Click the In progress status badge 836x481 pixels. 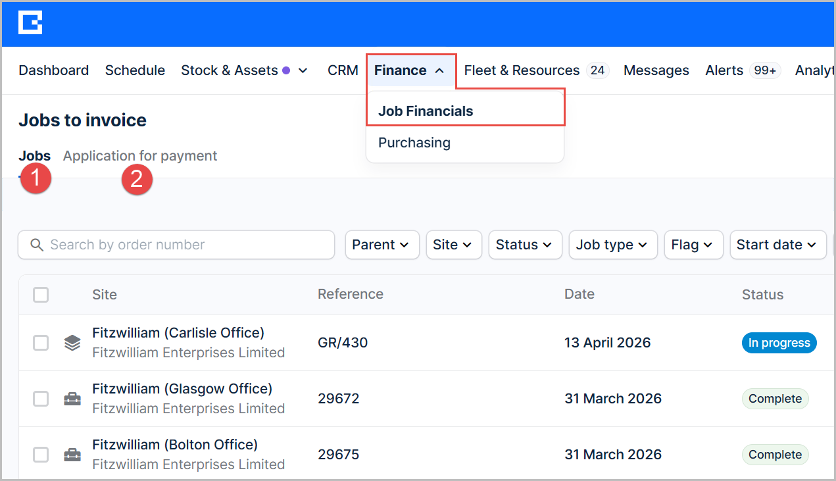779,343
